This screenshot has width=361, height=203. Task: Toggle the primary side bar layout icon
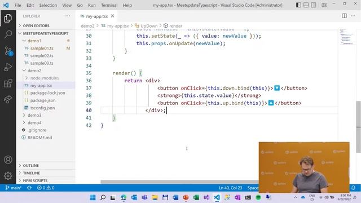click(x=298, y=5)
